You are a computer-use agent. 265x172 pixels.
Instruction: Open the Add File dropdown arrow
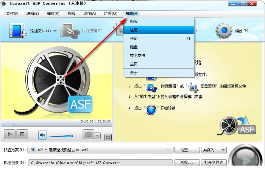(55, 31)
